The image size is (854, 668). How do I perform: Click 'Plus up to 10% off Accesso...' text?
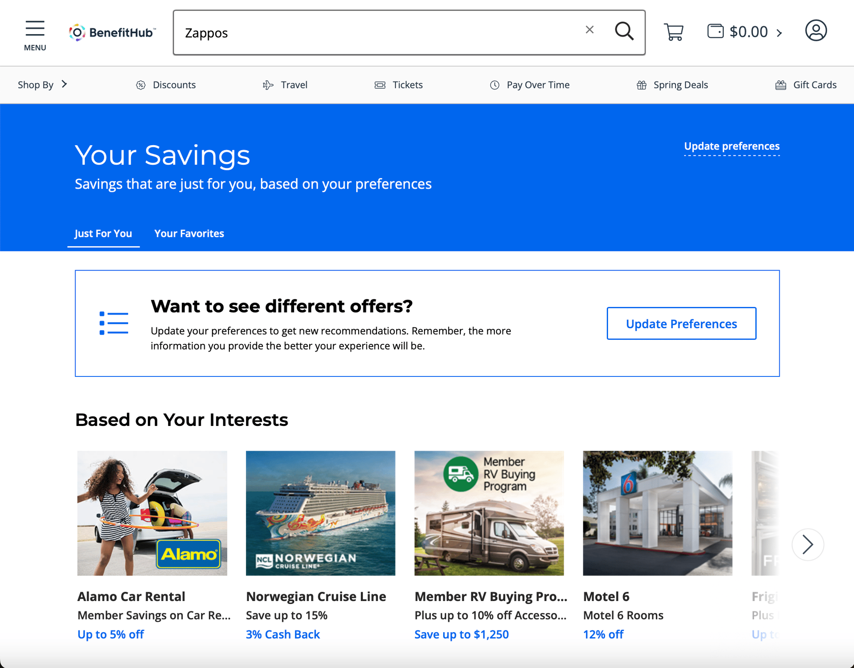(491, 615)
